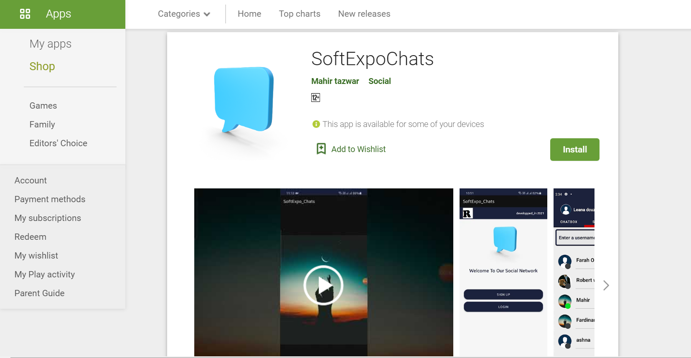
Task: Open My Play activity
Action: pos(45,274)
